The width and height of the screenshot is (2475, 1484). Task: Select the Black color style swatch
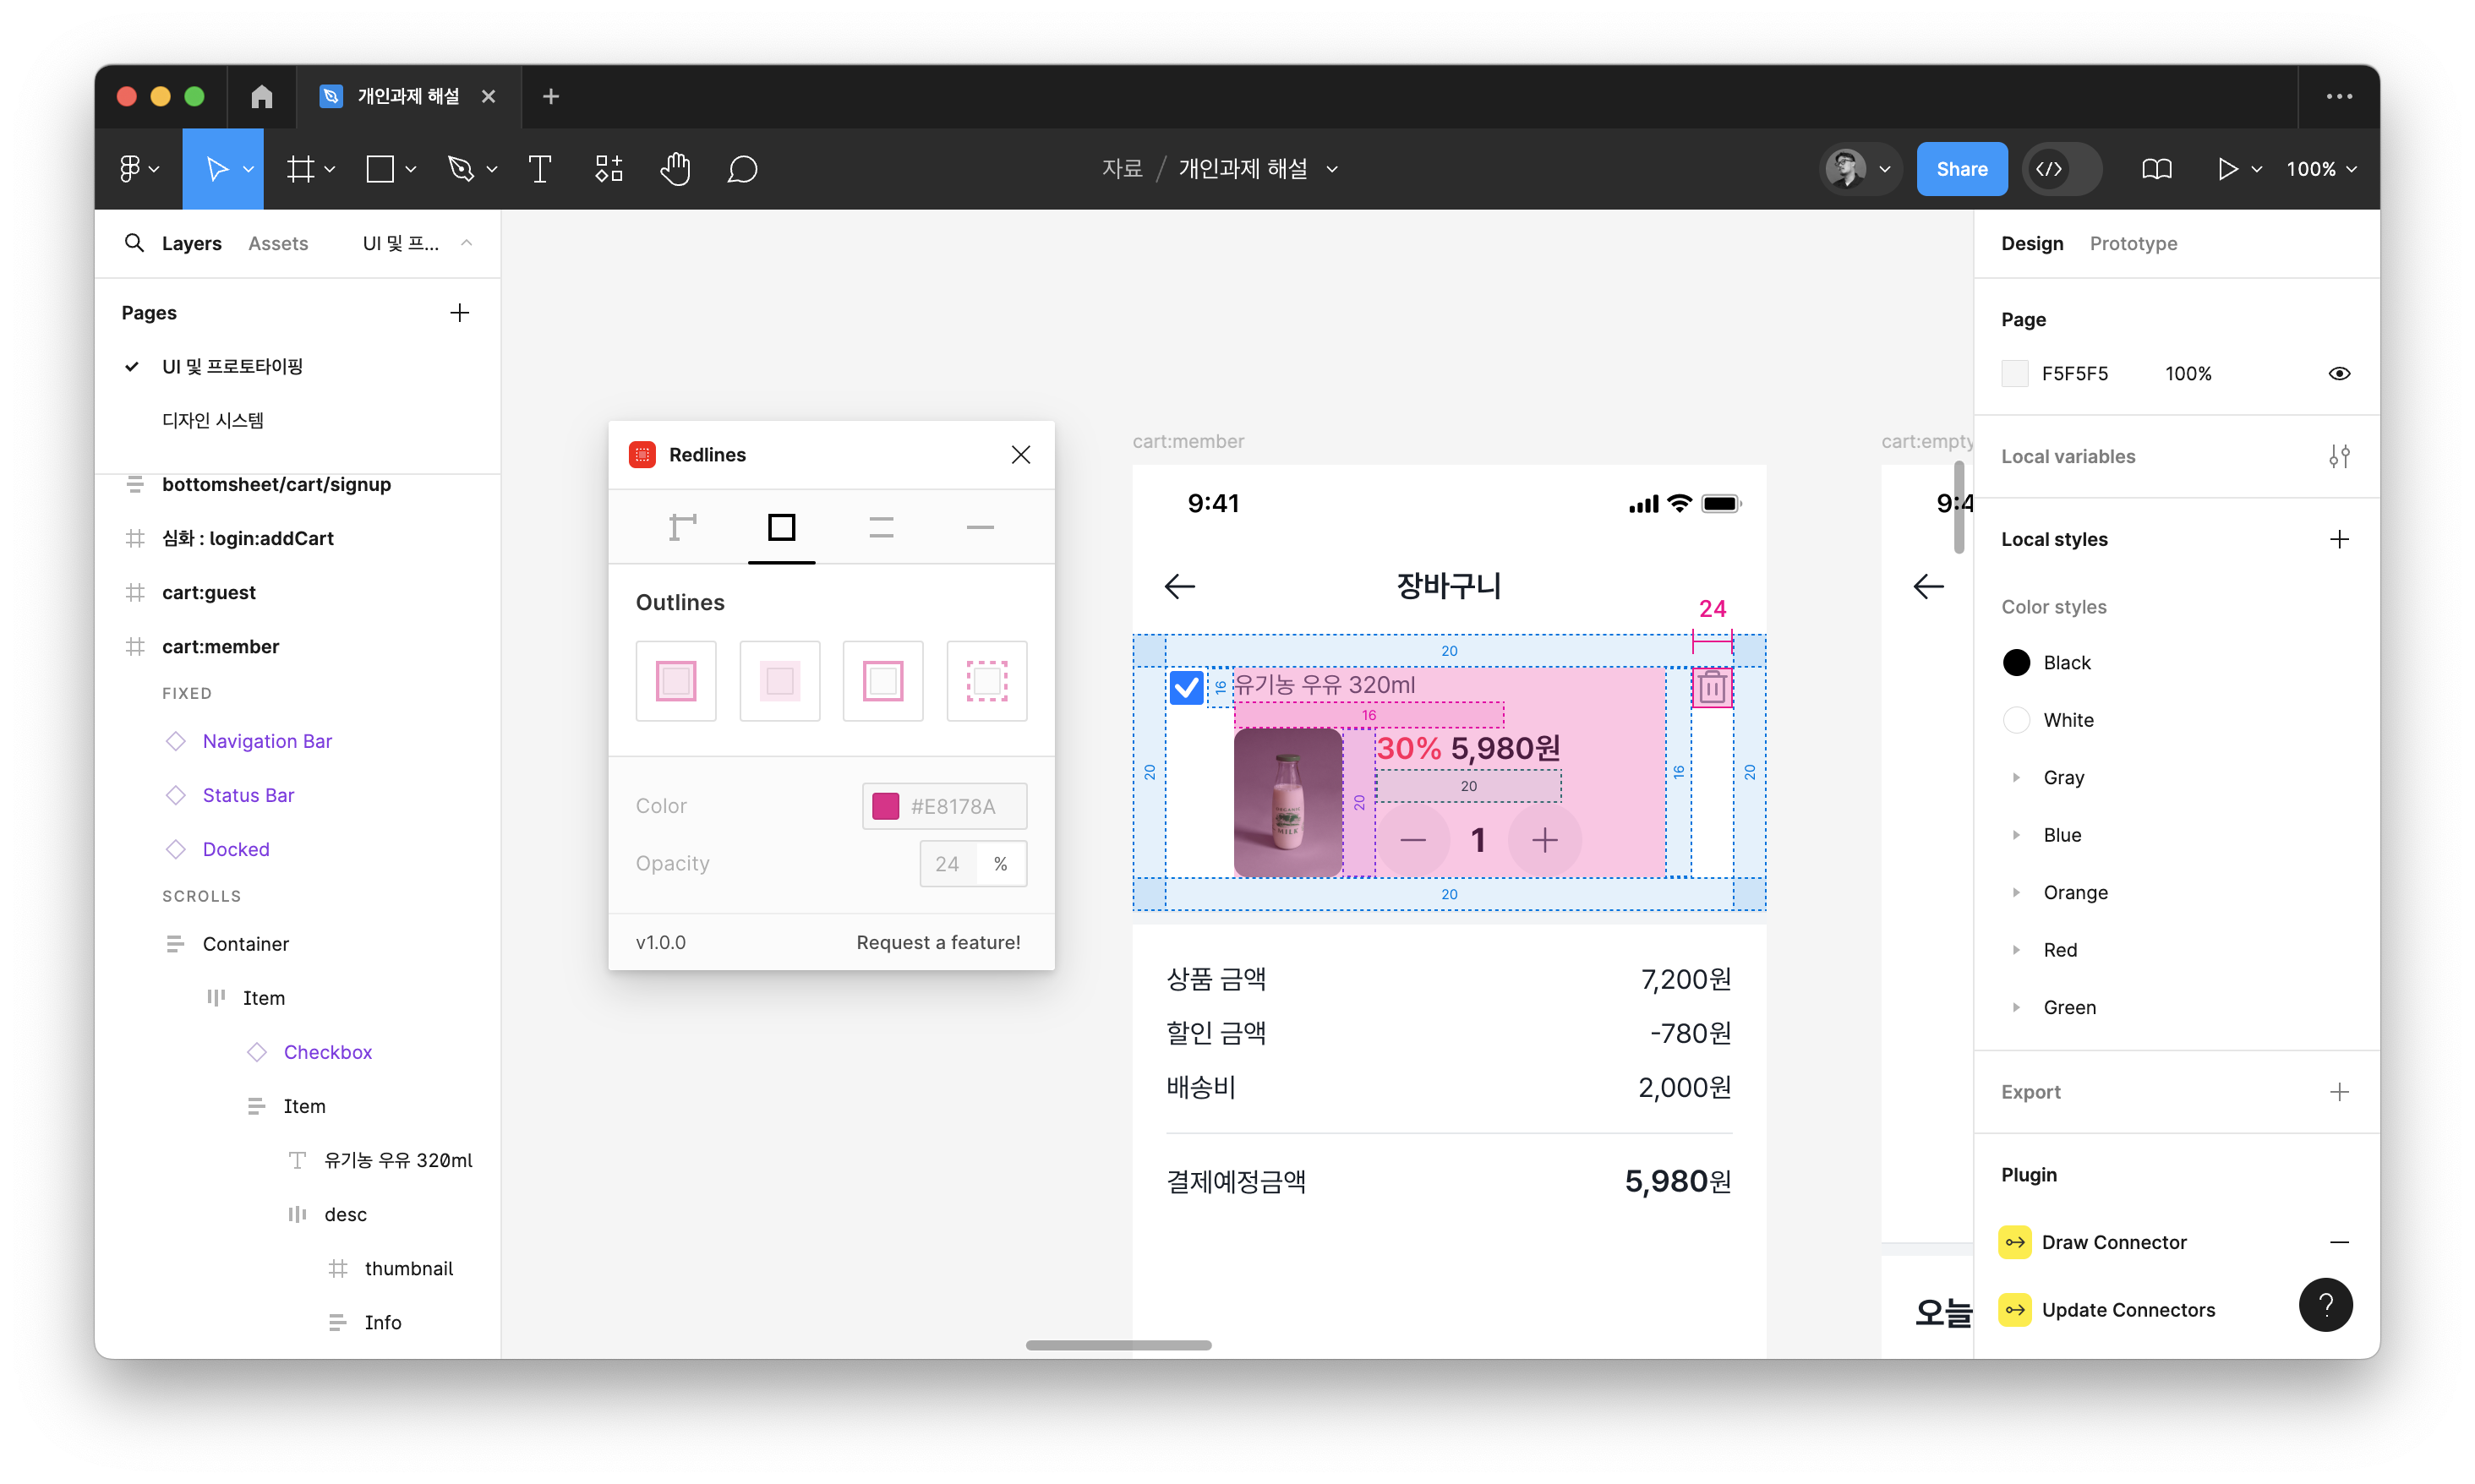click(x=2016, y=662)
